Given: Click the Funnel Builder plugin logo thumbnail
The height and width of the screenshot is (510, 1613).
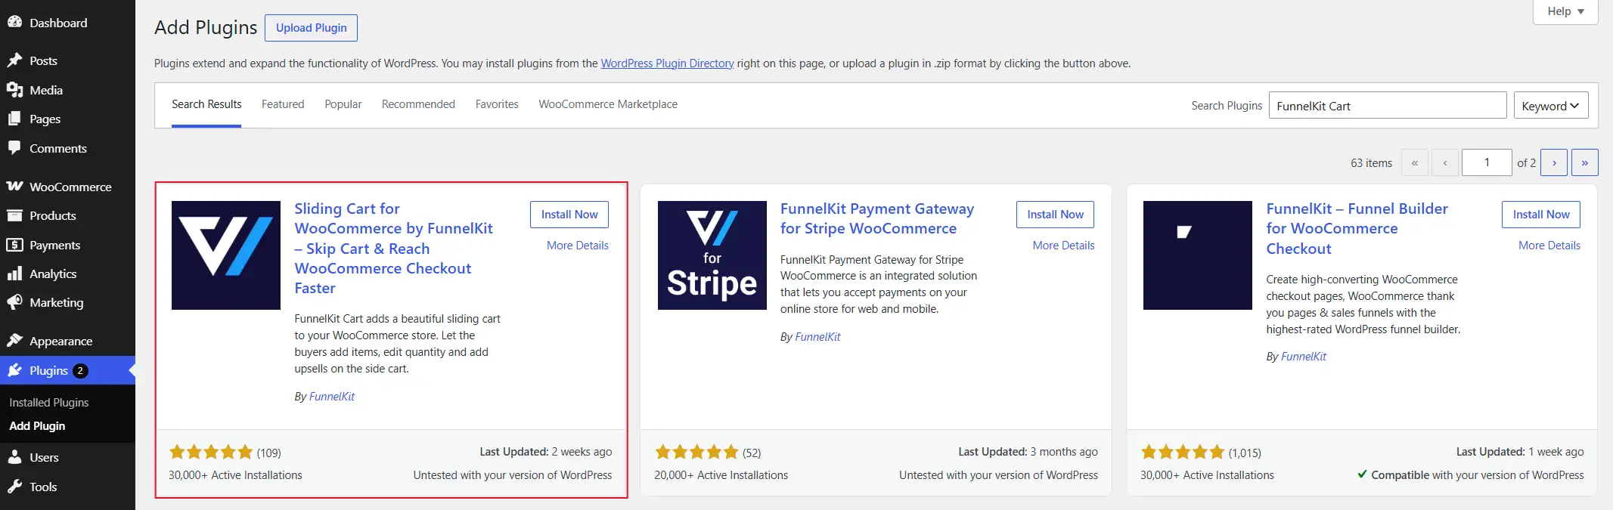Looking at the screenshot, I should tap(1198, 255).
